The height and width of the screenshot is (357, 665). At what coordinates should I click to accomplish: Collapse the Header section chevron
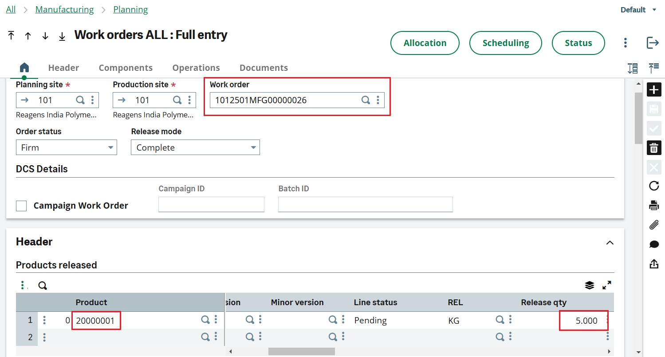click(x=610, y=242)
